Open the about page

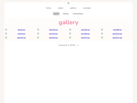coord(61,8)
